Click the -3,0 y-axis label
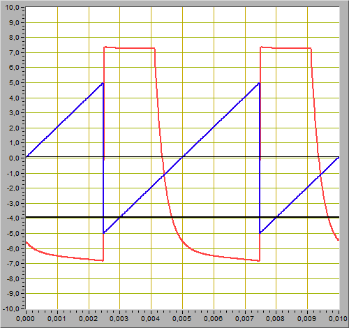The width and height of the screenshot is (349, 328). tap(13, 204)
